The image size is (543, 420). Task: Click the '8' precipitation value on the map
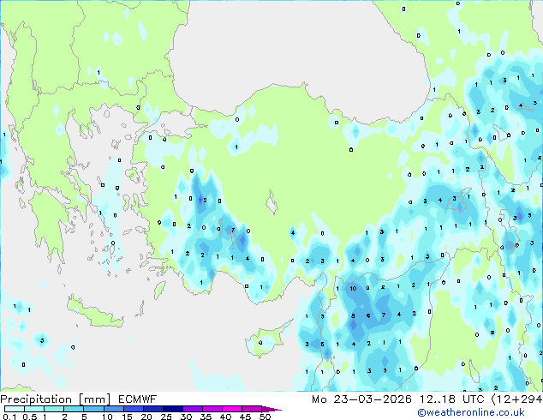click(x=353, y=315)
